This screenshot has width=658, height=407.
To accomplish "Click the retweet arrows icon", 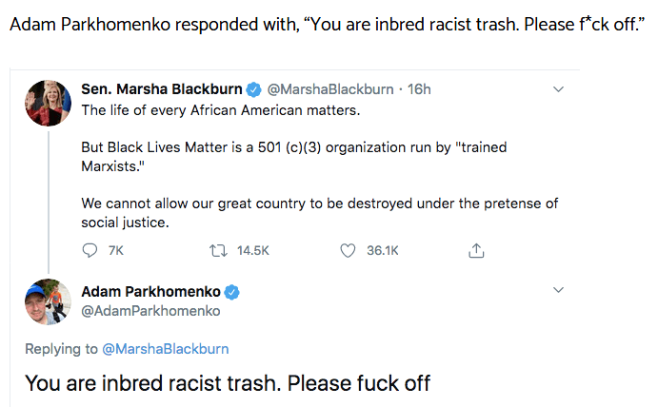I will pos(216,250).
